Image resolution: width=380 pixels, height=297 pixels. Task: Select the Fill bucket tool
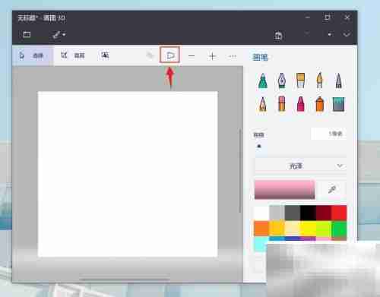339,105
